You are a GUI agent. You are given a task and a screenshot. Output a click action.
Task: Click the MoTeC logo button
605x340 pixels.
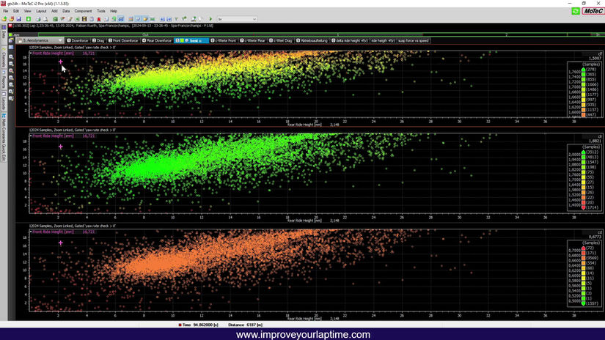click(x=593, y=11)
